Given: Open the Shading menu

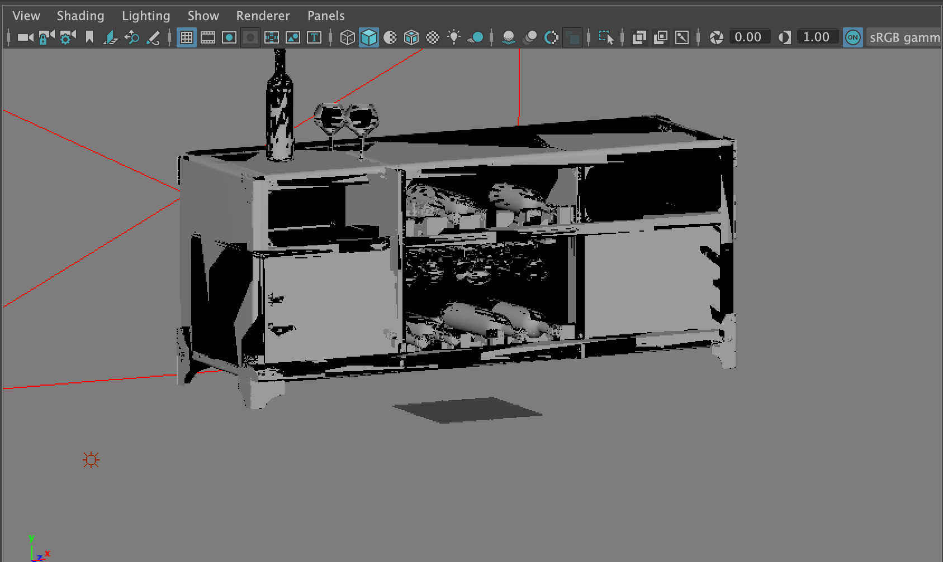Looking at the screenshot, I should point(80,15).
